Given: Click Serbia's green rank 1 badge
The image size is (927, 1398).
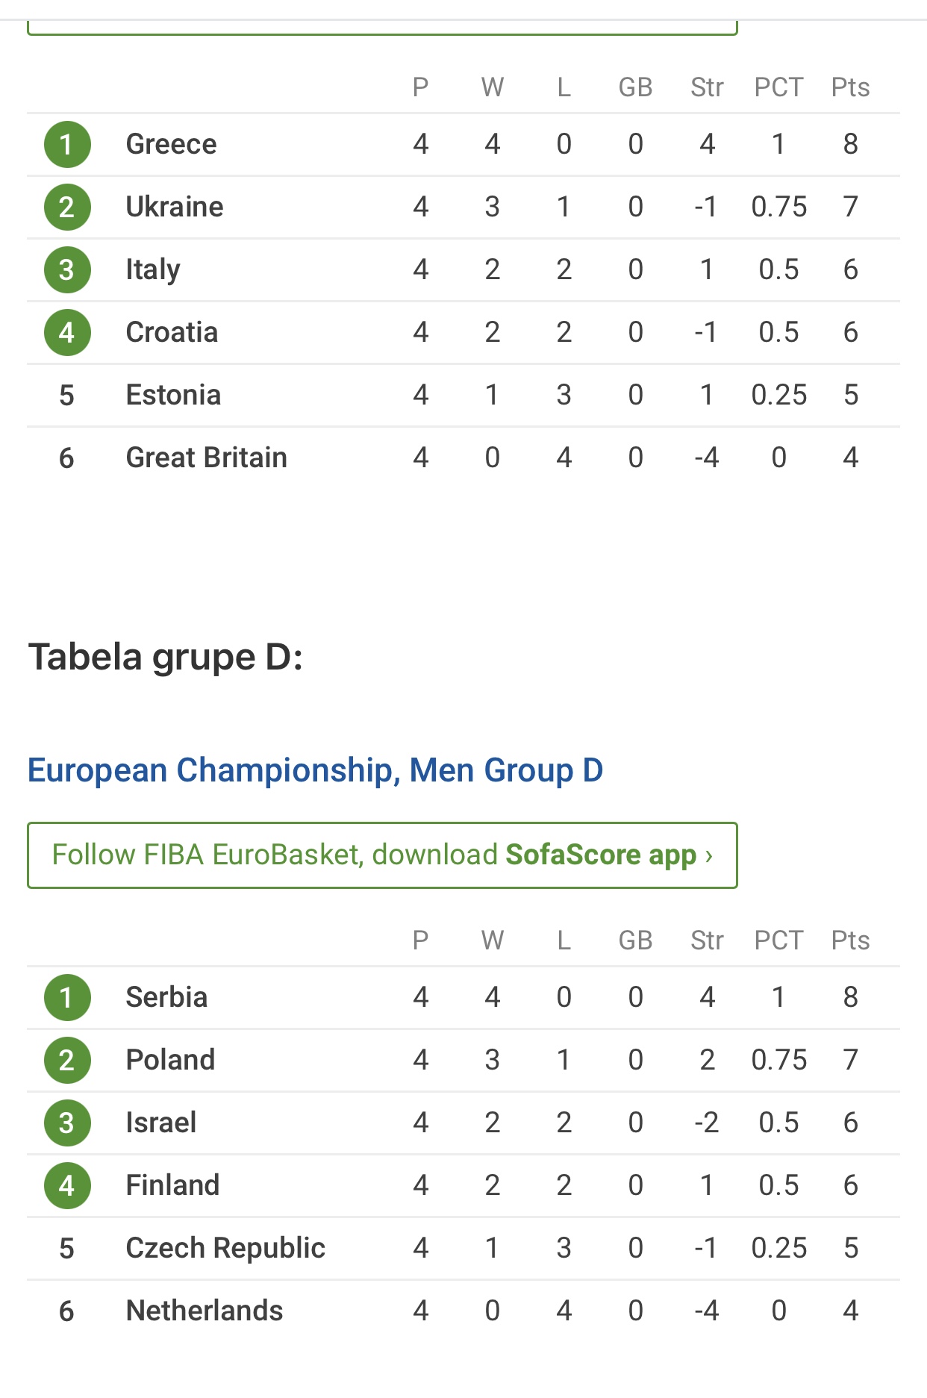Looking at the screenshot, I should click(x=67, y=997).
